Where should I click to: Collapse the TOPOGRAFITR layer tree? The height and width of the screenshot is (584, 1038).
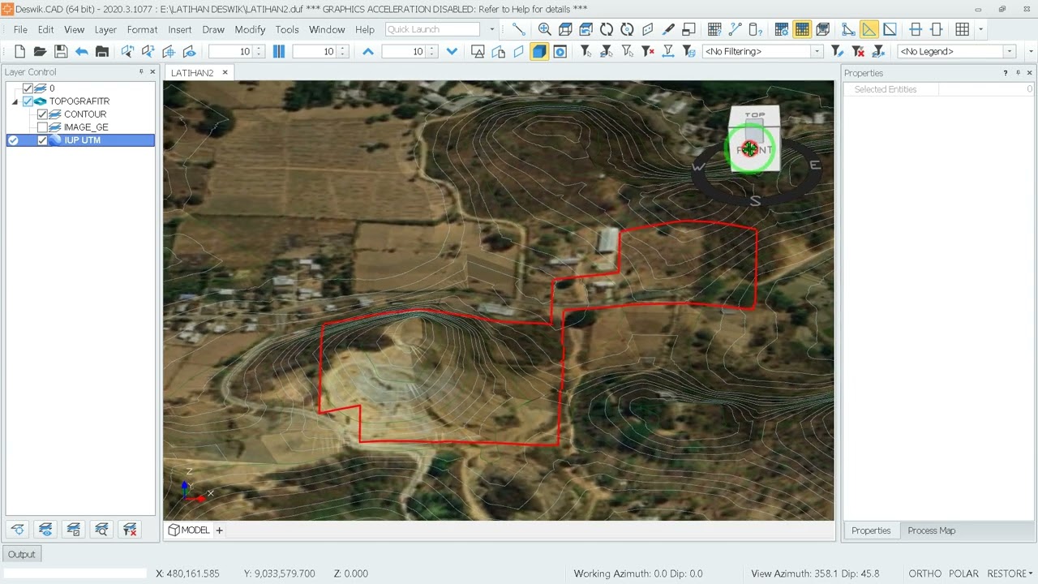pos(15,101)
